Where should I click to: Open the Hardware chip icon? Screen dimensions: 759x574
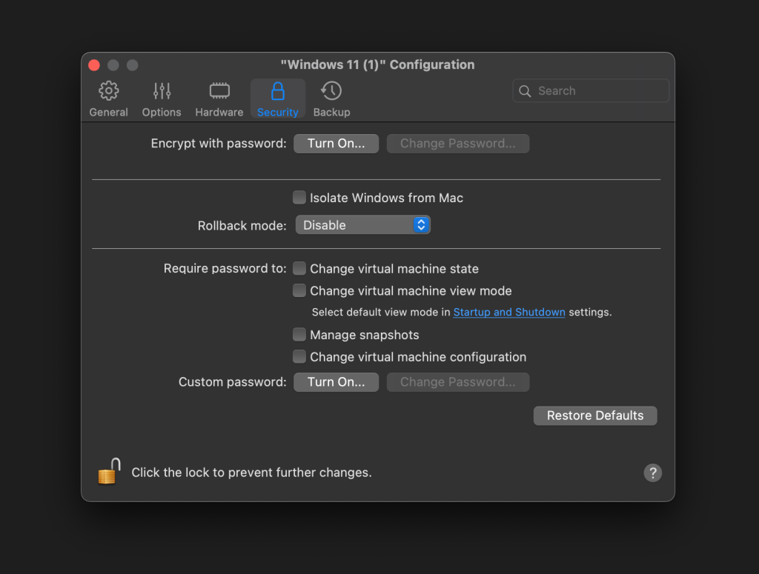click(219, 91)
